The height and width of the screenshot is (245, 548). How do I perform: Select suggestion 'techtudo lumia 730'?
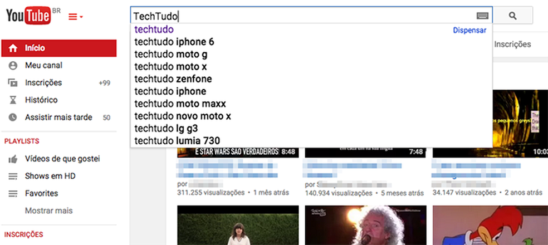177,141
